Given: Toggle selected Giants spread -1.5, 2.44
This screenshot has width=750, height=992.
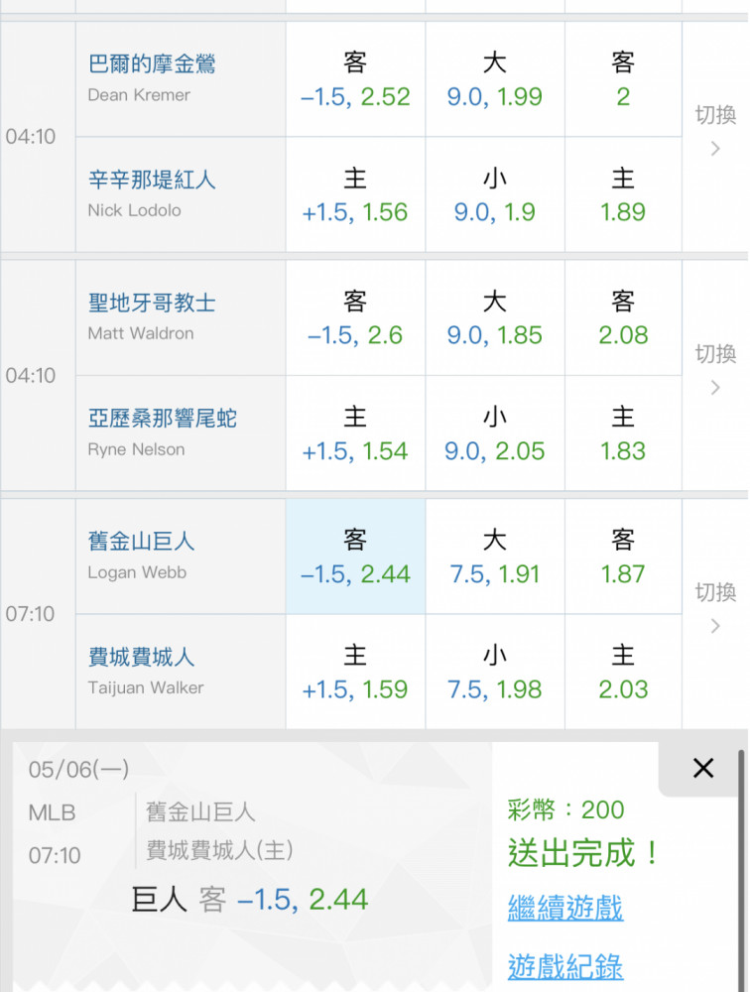Looking at the screenshot, I should [x=355, y=557].
